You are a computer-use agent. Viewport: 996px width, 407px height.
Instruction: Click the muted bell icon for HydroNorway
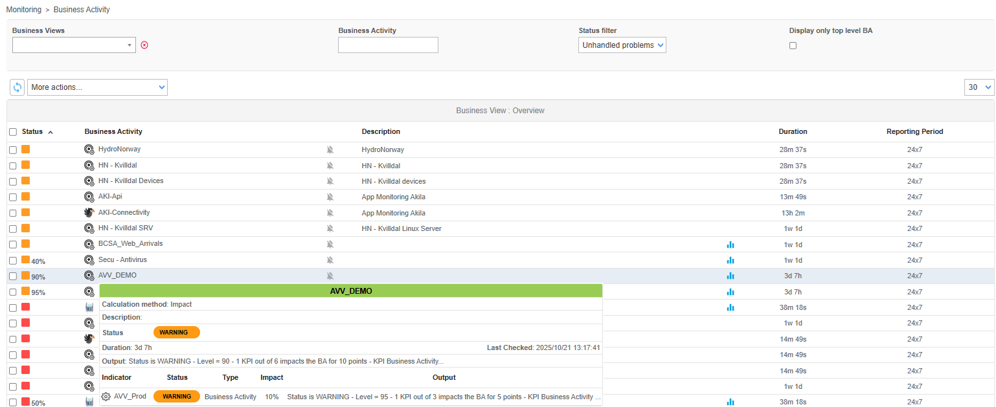coord(330,149)
